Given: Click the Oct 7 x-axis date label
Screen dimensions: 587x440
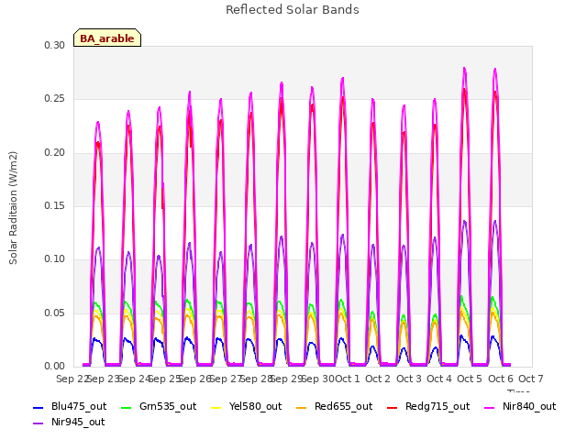Looking at the screenshot, I should coord(531,379).
